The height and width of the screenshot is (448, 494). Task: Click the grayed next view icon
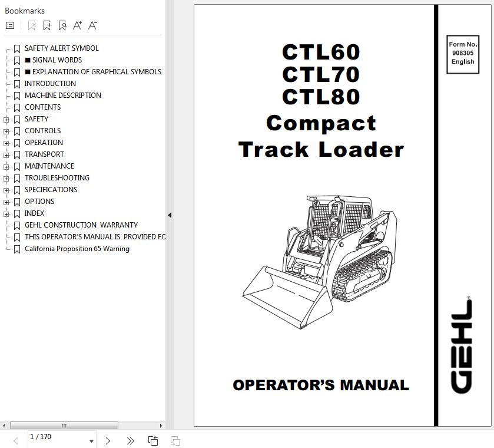[x=175, y=441]
